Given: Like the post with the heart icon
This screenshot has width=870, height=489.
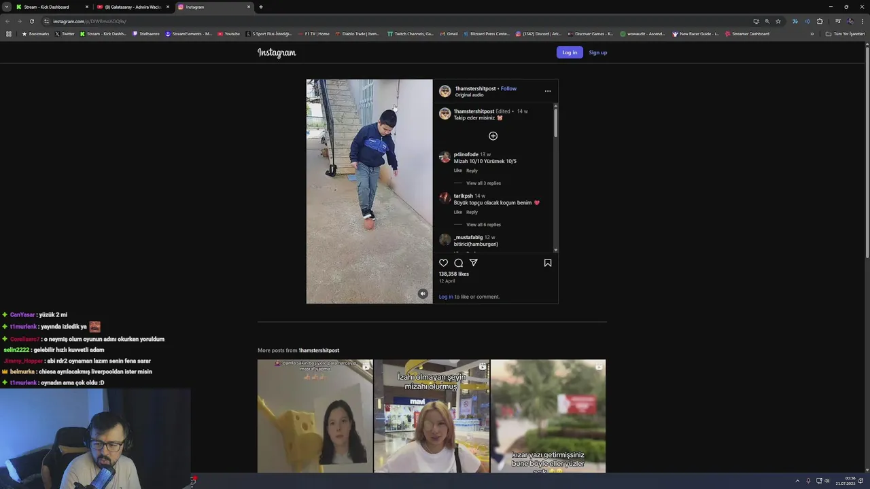Looking at the screenshot, I should pyautogui.click(x=444, y=263).
